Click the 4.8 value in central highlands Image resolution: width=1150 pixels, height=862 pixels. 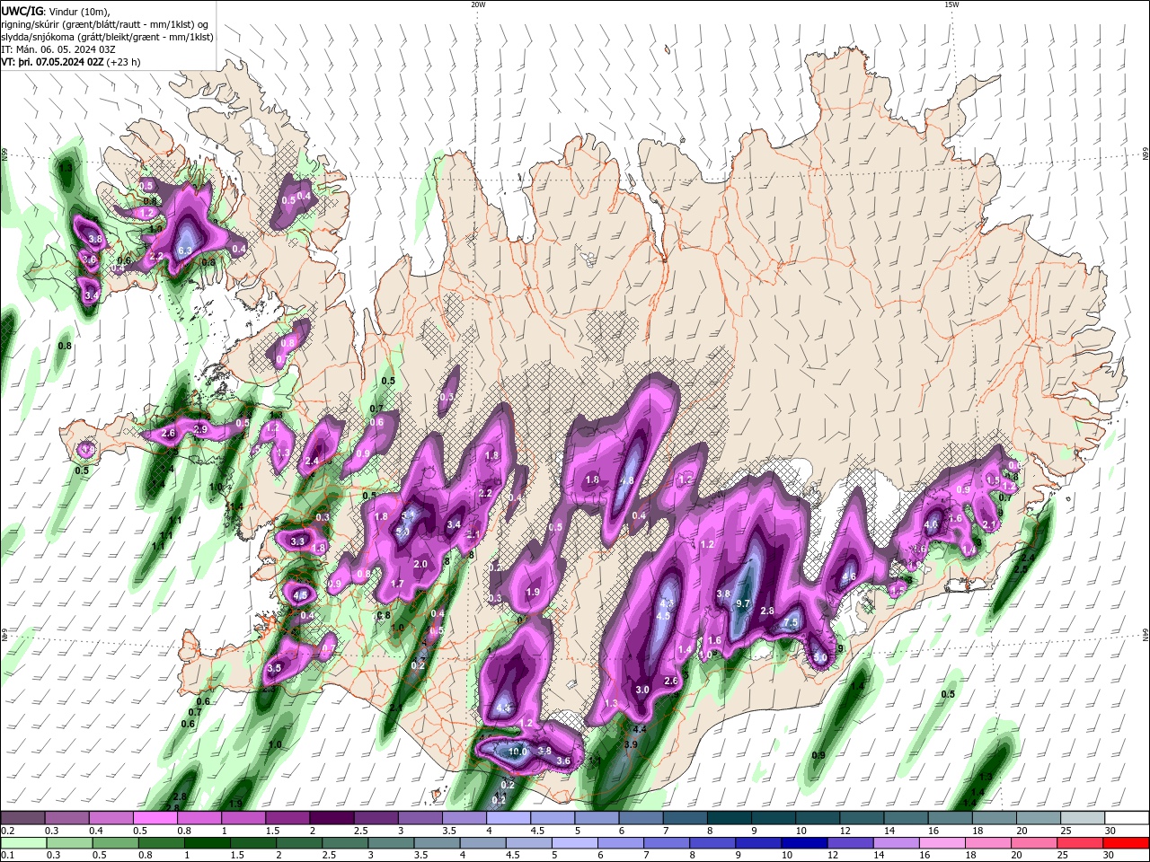click(x=627, y=480)
